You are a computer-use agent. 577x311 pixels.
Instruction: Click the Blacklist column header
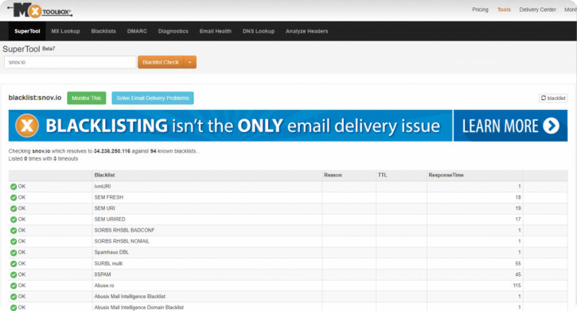pos(105,175)
